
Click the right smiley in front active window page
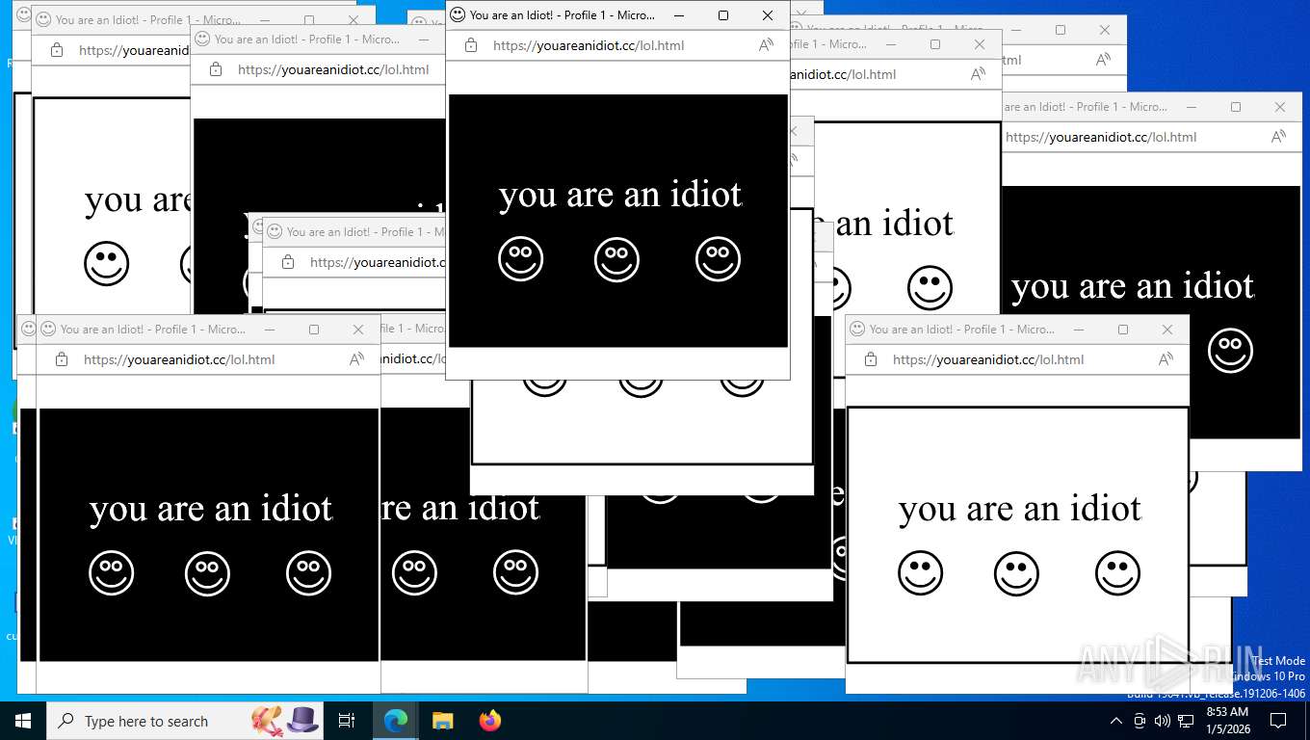pos(719,259)
